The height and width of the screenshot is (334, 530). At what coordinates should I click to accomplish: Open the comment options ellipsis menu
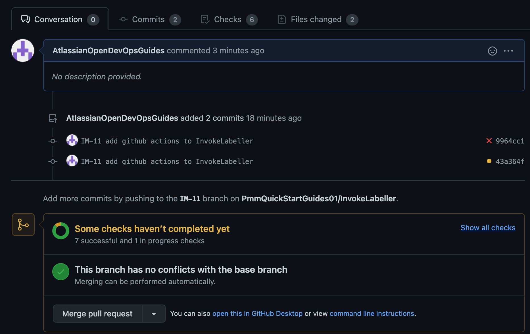pyautogui.click(x=508, y=51)
